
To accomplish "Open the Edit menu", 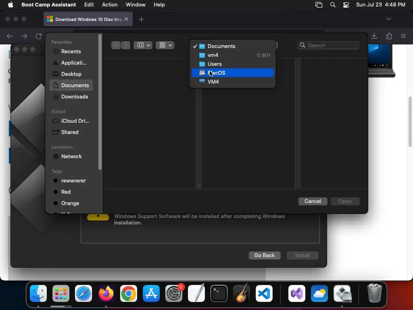I will pos(89,5).
